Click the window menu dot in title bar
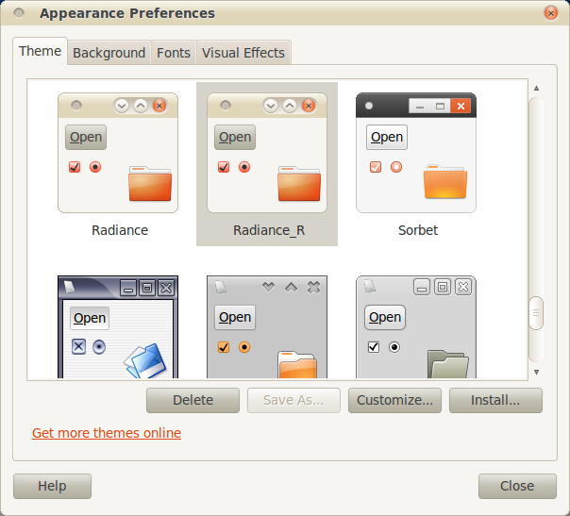This screenshot has height=516, width=570. coord(19,13)
